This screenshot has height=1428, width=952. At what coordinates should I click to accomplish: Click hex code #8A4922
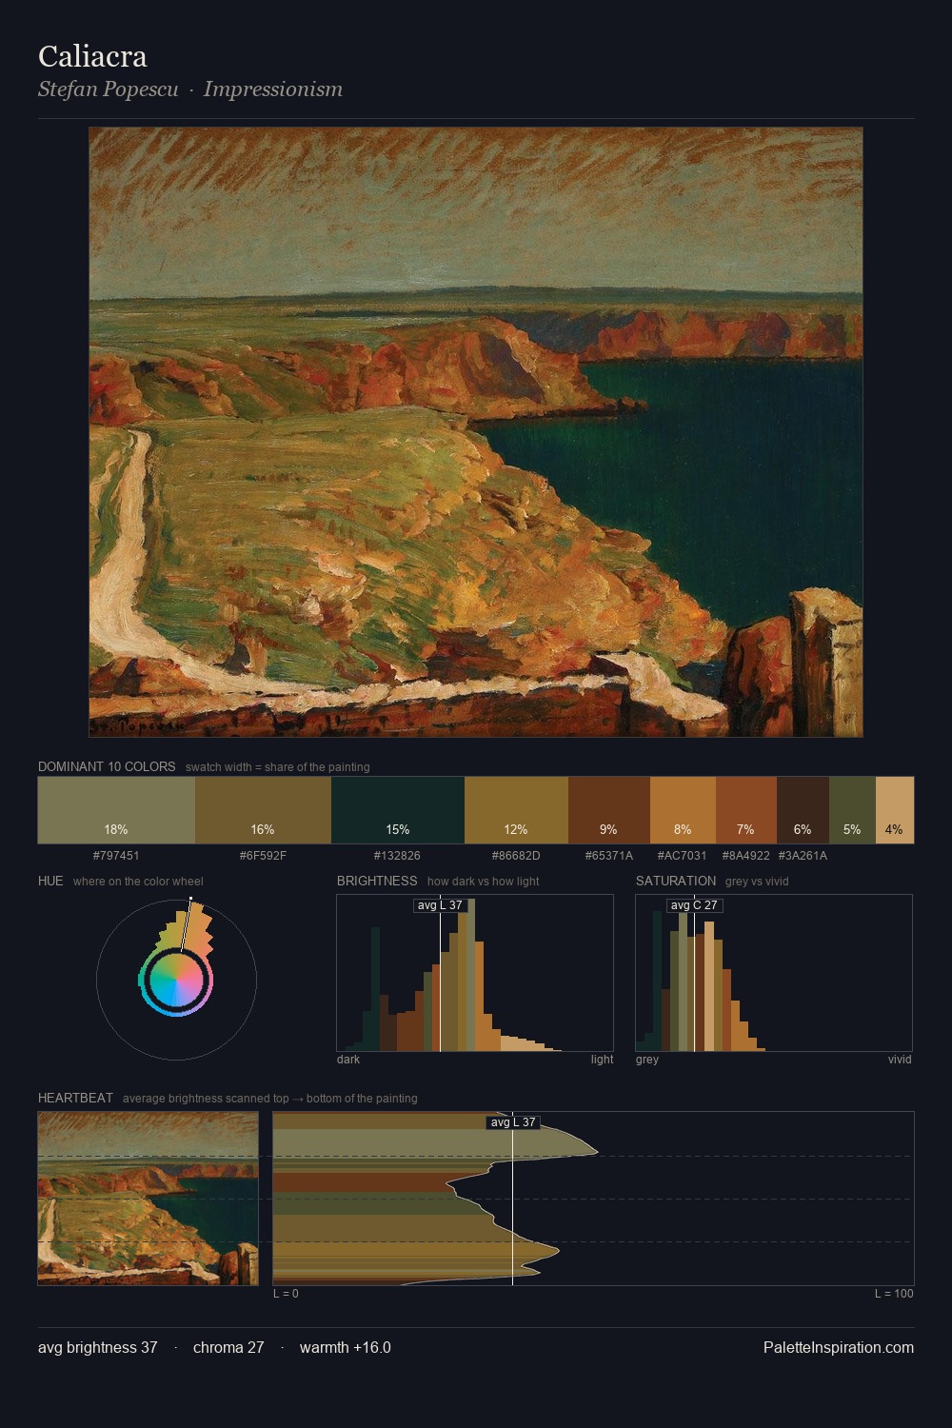[x=745, y=856]
